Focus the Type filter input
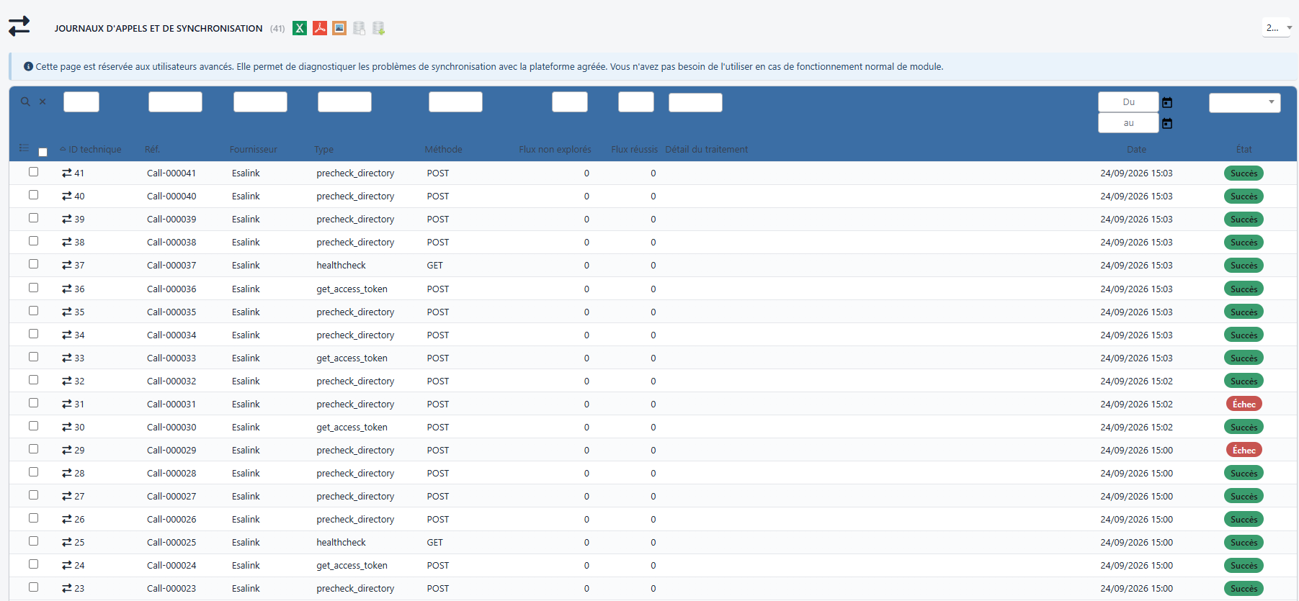This screenshot has width=1299, height=601. [344, 102]
